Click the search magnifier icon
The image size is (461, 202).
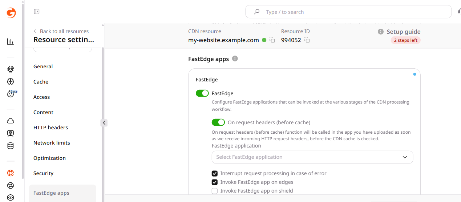(x=256, y=12)
